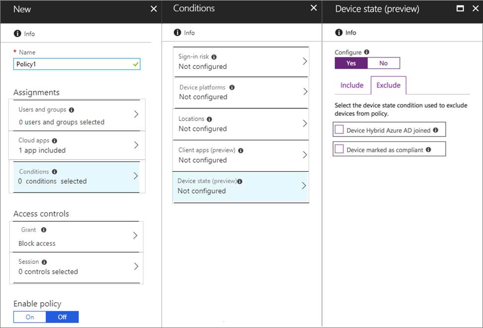Select the Exclude tab
This screenshot has width=483, height=328.
(x=388, y=85)
